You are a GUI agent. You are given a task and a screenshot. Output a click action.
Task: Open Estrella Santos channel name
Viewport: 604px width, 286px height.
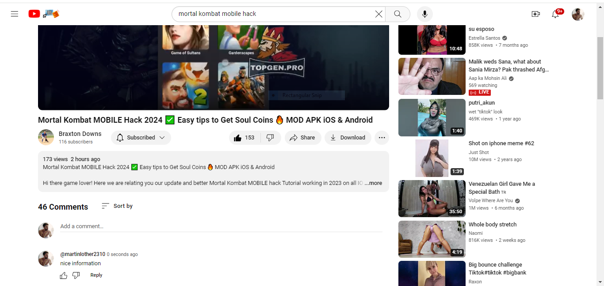pos(485,38)
